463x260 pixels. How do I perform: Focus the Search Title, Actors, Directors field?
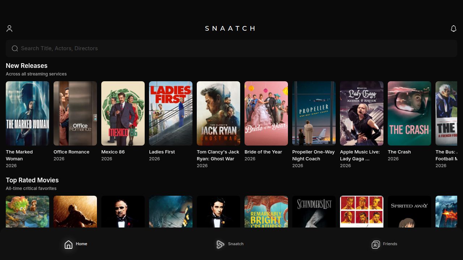click(x=231, y=48)
